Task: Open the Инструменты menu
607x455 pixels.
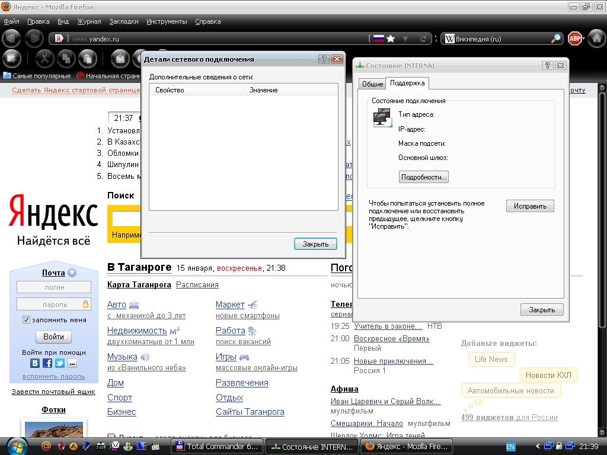Action: tap(167, 22)
